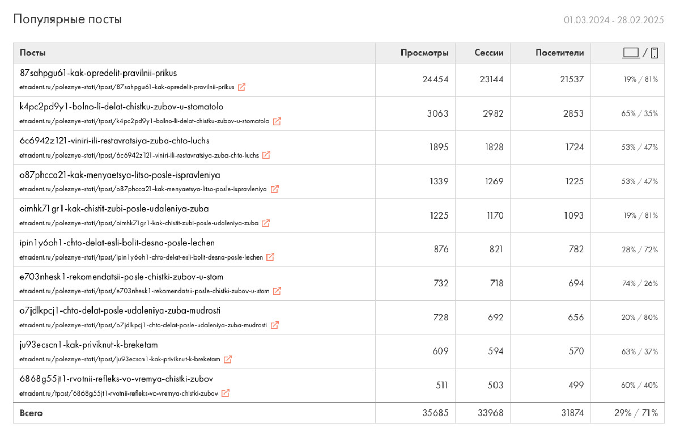Image resolution: width=680 pixels, height=436 pixels.
Task: Select the visitors value 1724
Action: (574, 147)
